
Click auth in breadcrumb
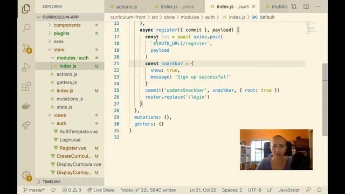click(x=210, y=17)
